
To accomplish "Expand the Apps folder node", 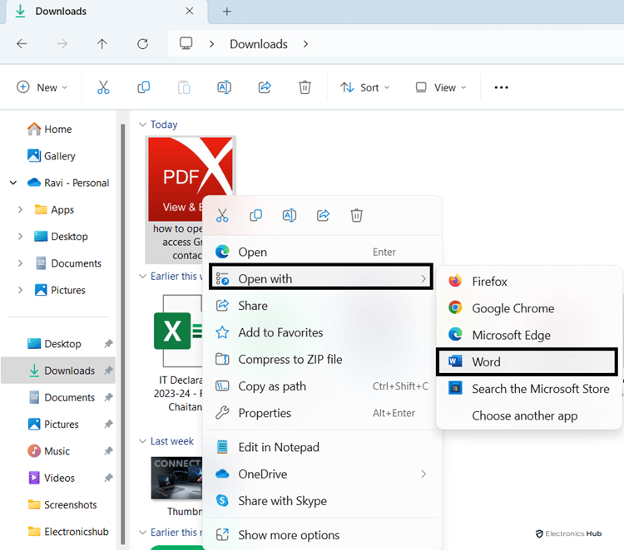I will pyautogui.click(x=20, y=209).
